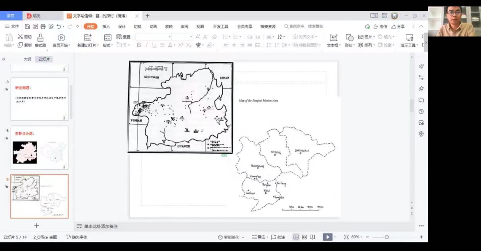Toggle the bulleted list button
The width and height of the screenshot is (481, 251).
coord(225,37)
